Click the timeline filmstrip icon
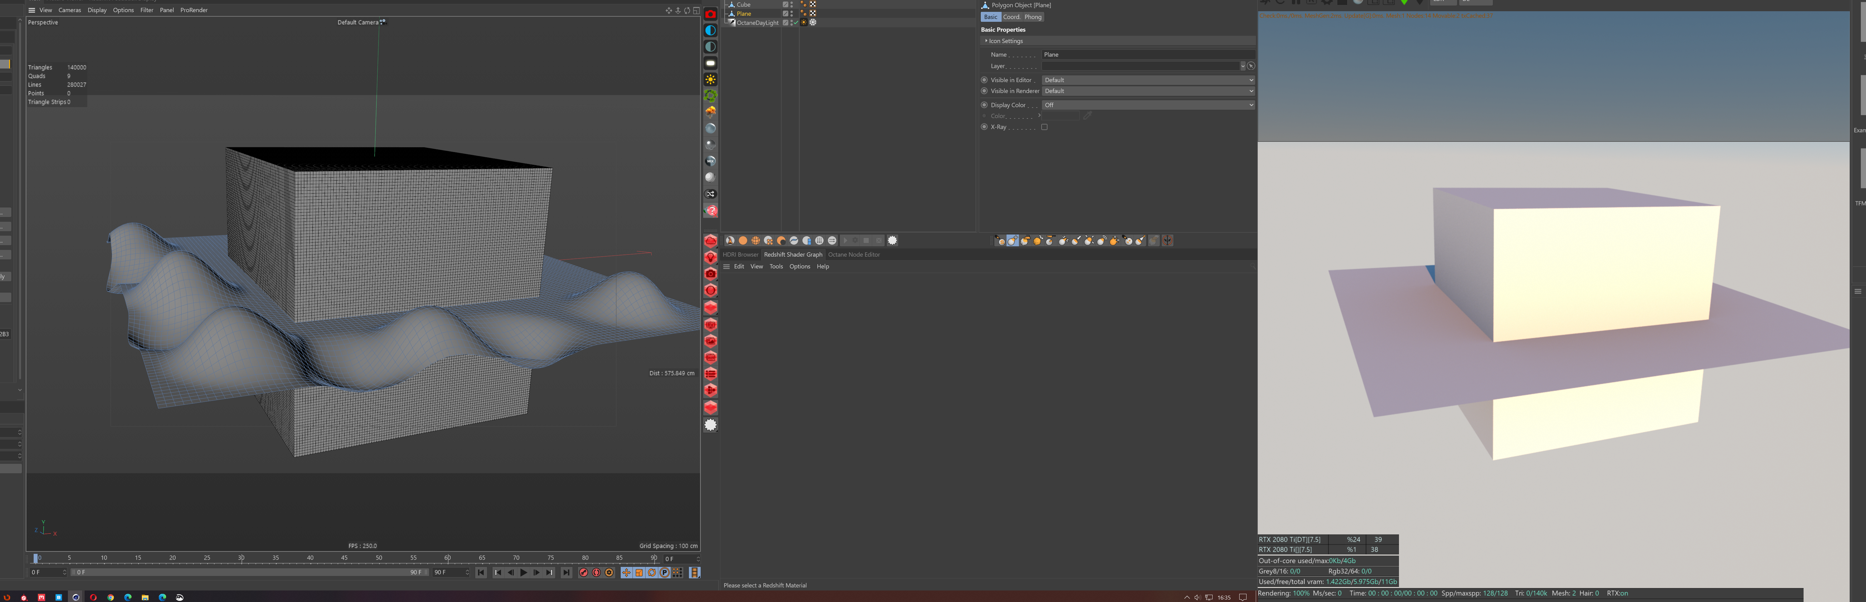Screen dimensions: 1866x602 694,572
